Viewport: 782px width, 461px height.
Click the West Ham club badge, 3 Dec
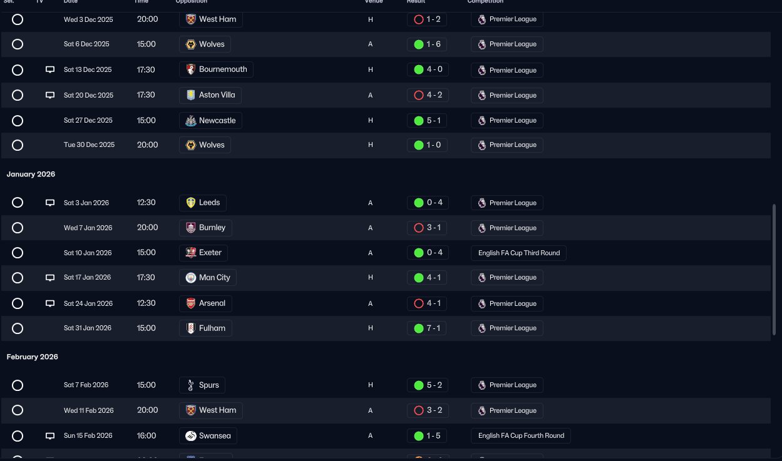191,19
